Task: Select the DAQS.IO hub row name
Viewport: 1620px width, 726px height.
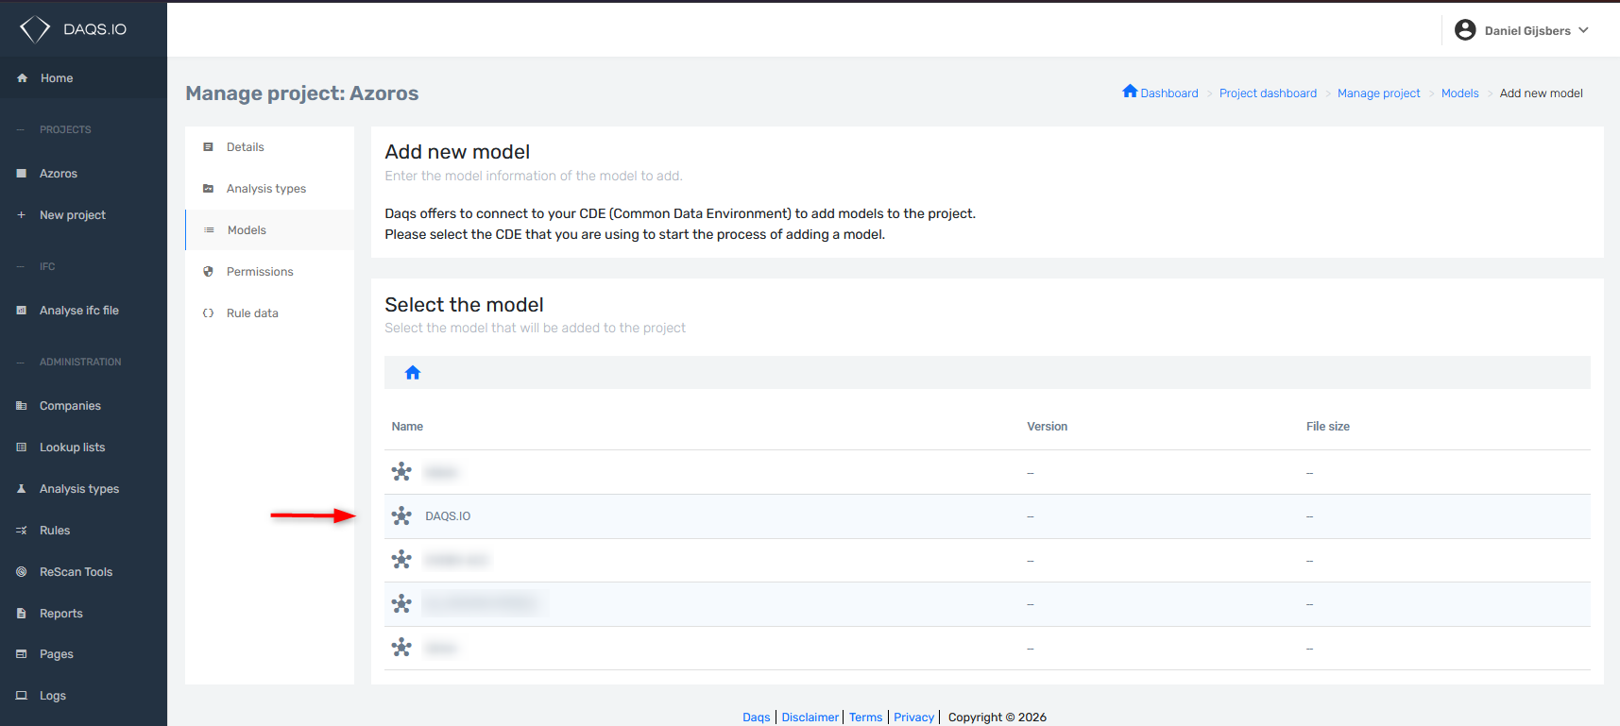Action: 448,516
